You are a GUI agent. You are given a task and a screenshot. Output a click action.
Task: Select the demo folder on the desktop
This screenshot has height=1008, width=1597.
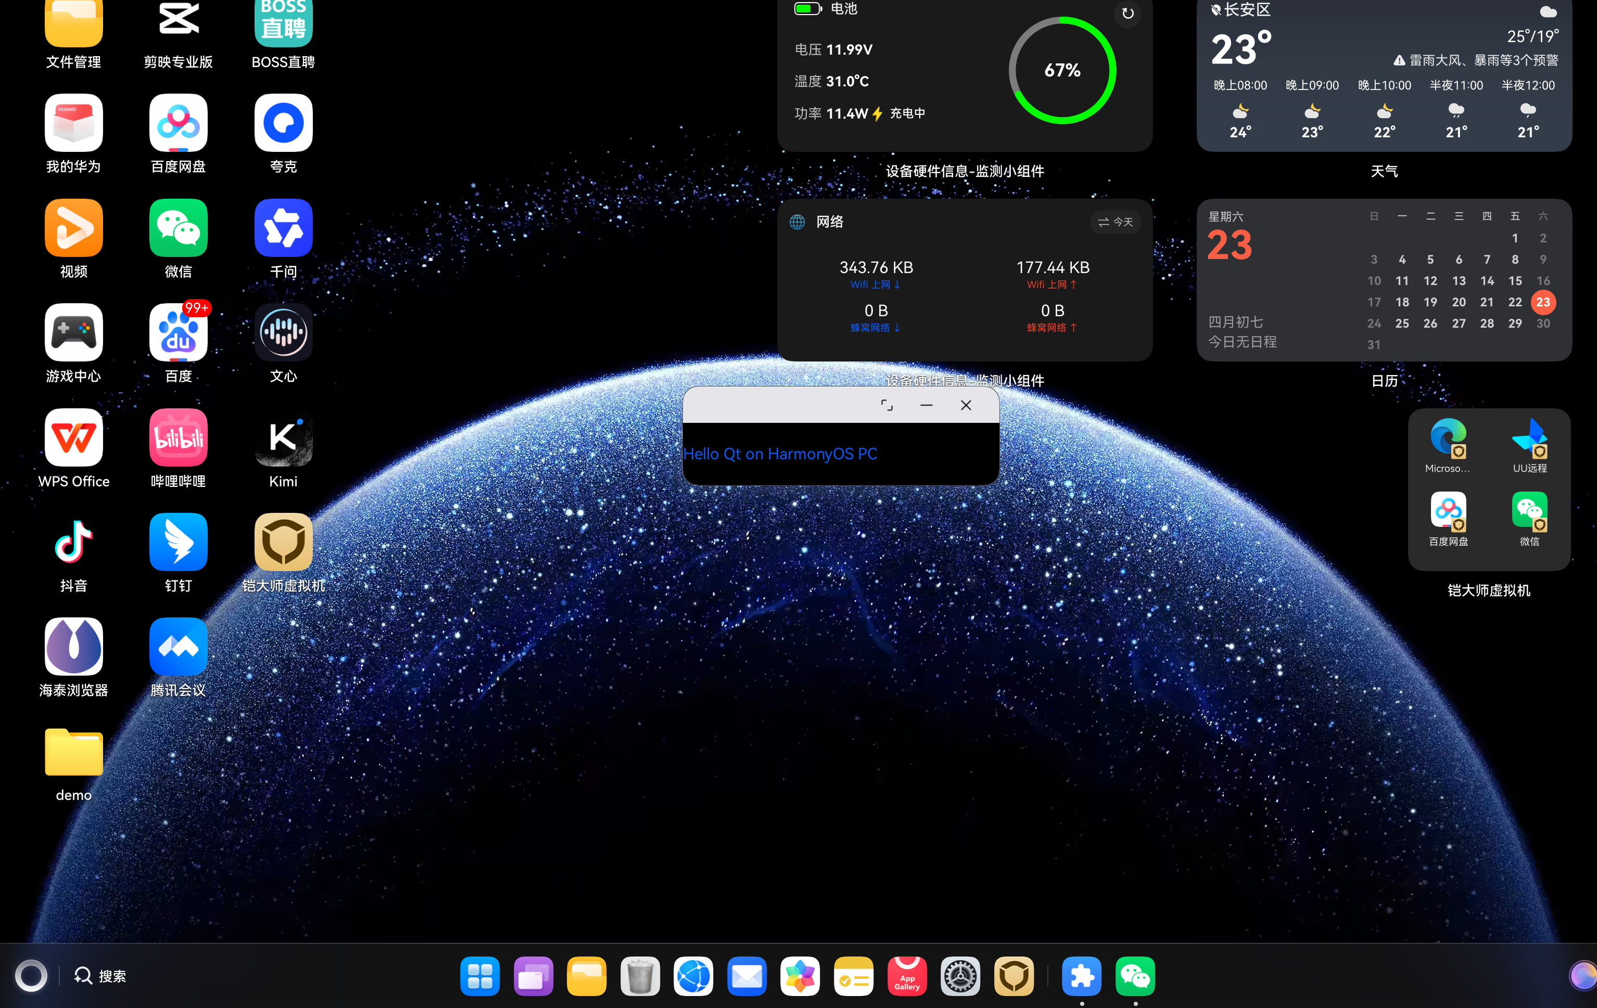coord(73,752)
